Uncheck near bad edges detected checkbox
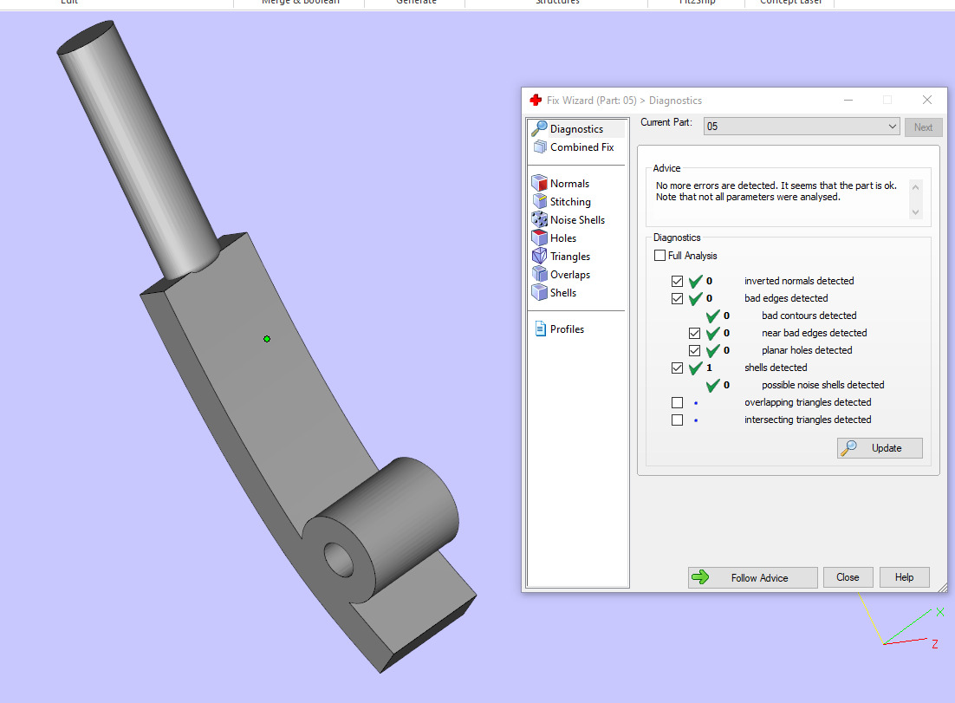955x703 pixels. point(695,333)
